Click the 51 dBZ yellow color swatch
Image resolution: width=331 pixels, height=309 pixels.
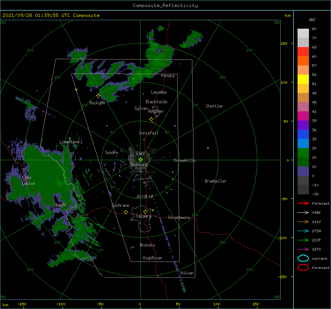pos(303,79)
